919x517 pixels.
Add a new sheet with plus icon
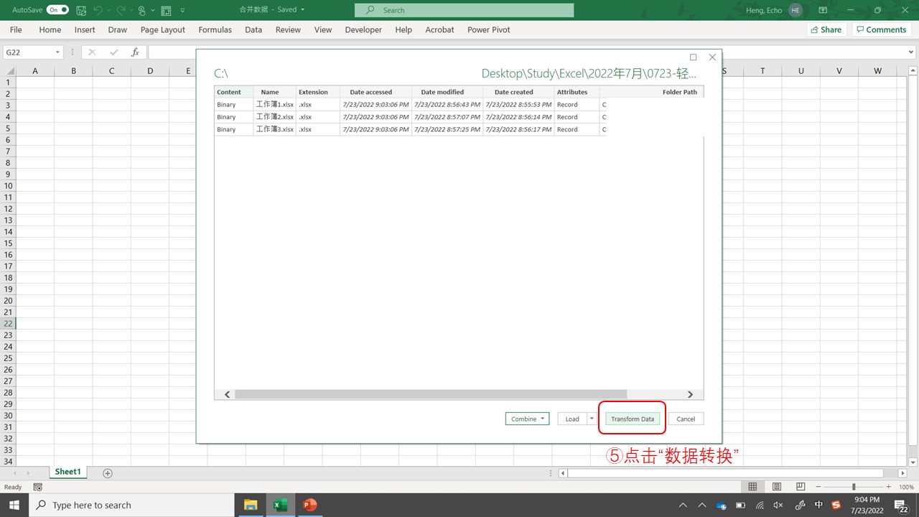click(x=108, y=473)
